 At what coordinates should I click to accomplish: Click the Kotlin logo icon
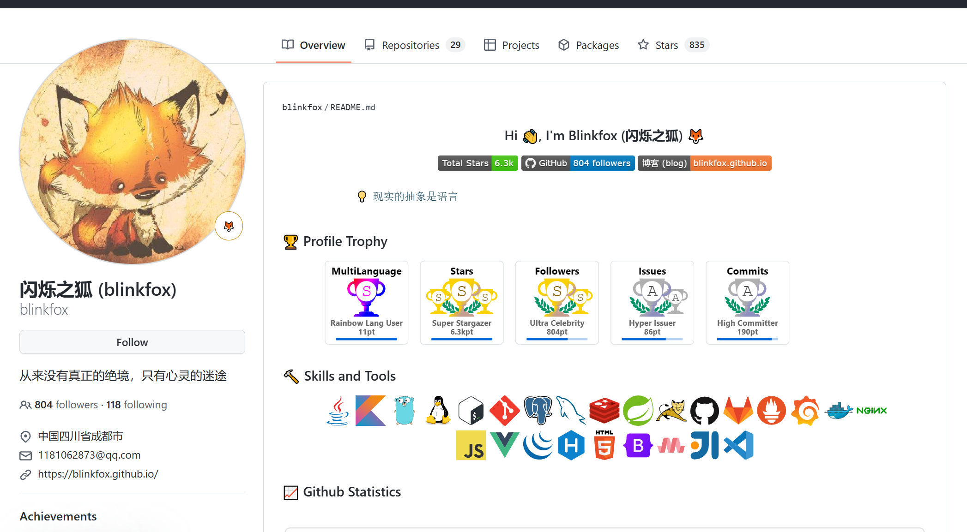(370, 411)
